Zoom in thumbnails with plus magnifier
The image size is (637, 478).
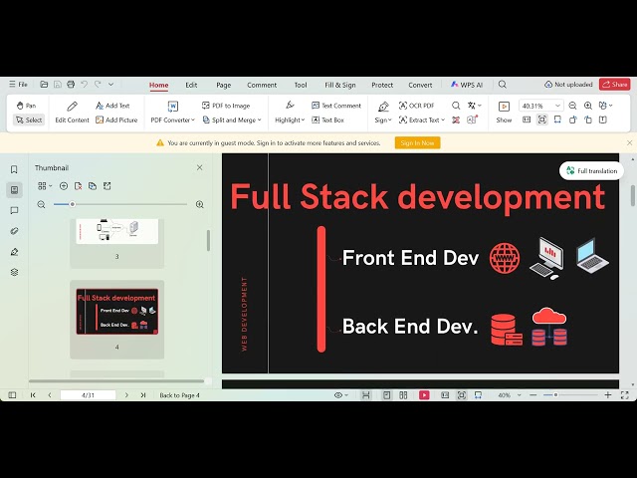[x=199, y=204]
